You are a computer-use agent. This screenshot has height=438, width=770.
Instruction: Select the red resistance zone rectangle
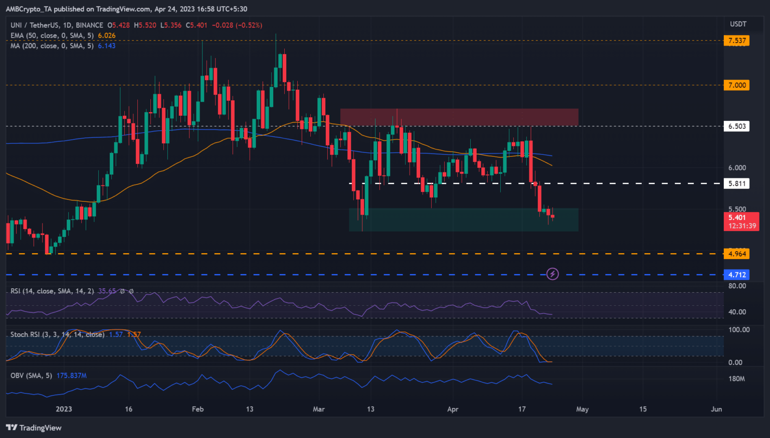(x=459, y=117)
